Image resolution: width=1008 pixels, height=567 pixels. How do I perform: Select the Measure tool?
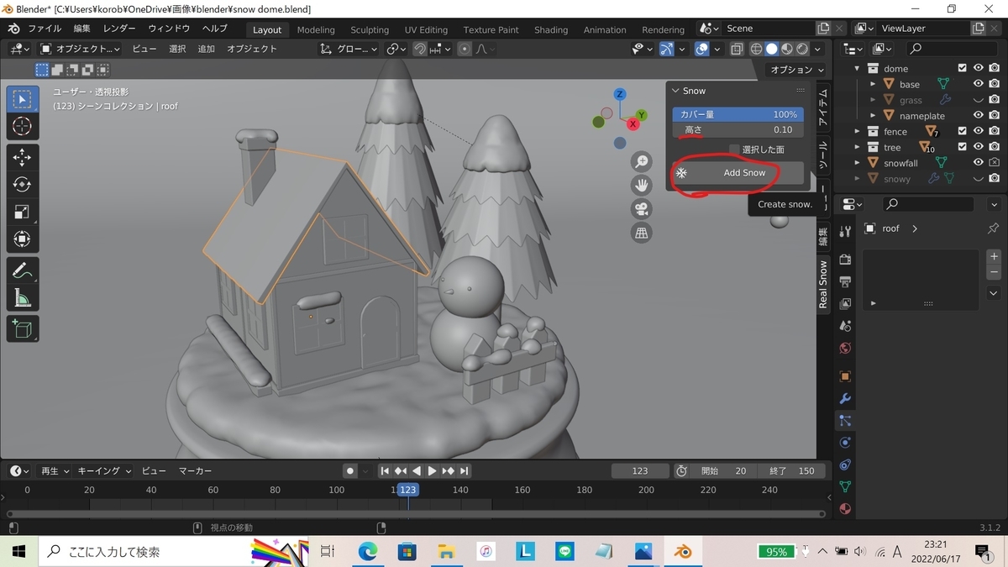[x=23, y=298]
